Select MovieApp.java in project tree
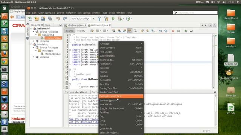This screenshot has height=135, width=241. pyautogui.click(x=52, y=54)
